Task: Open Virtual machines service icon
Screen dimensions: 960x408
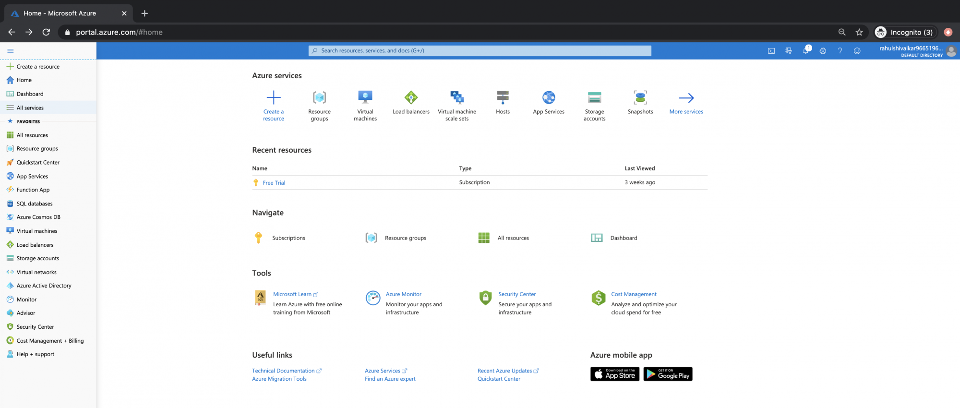Action: click(x=365, y=98)
